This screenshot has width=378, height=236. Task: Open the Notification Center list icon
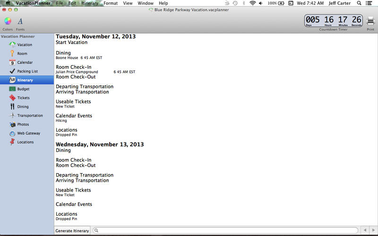pos(369,3)
